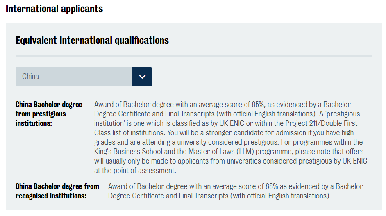This screenshot has width=386, height=216.
Task: Click the "at the point of assessment." line
Action: (135, 171)
